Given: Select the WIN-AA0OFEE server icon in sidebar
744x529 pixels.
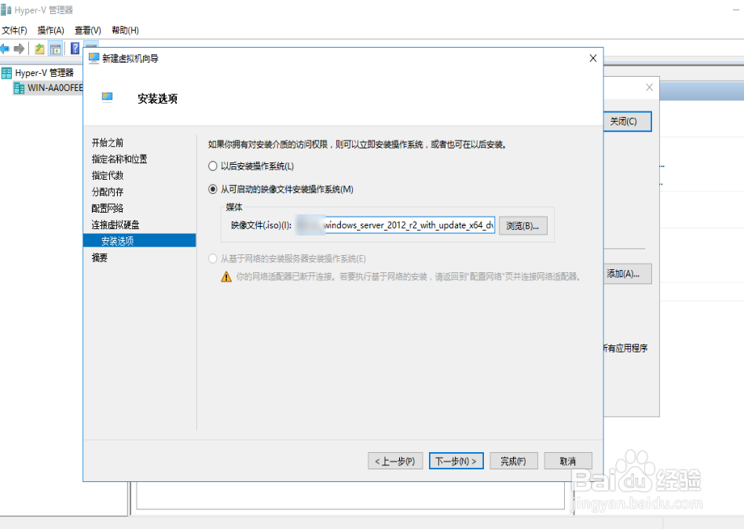Looking at the screenshot, I should click(20, 88).
